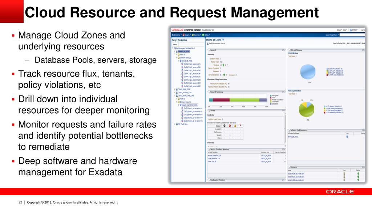
Task: Collapse the General section
Action: pos(209,50)
